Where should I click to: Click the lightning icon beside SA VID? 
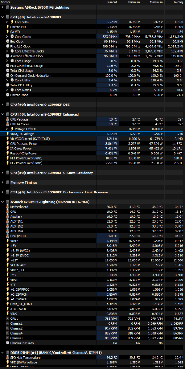pos(8,32)
